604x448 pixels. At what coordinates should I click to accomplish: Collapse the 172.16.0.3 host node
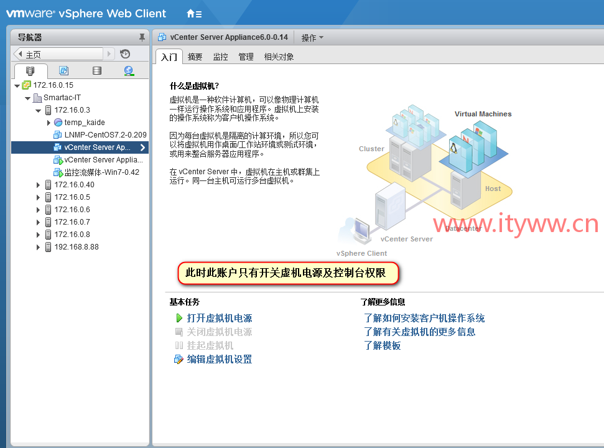tap(38, 111)
